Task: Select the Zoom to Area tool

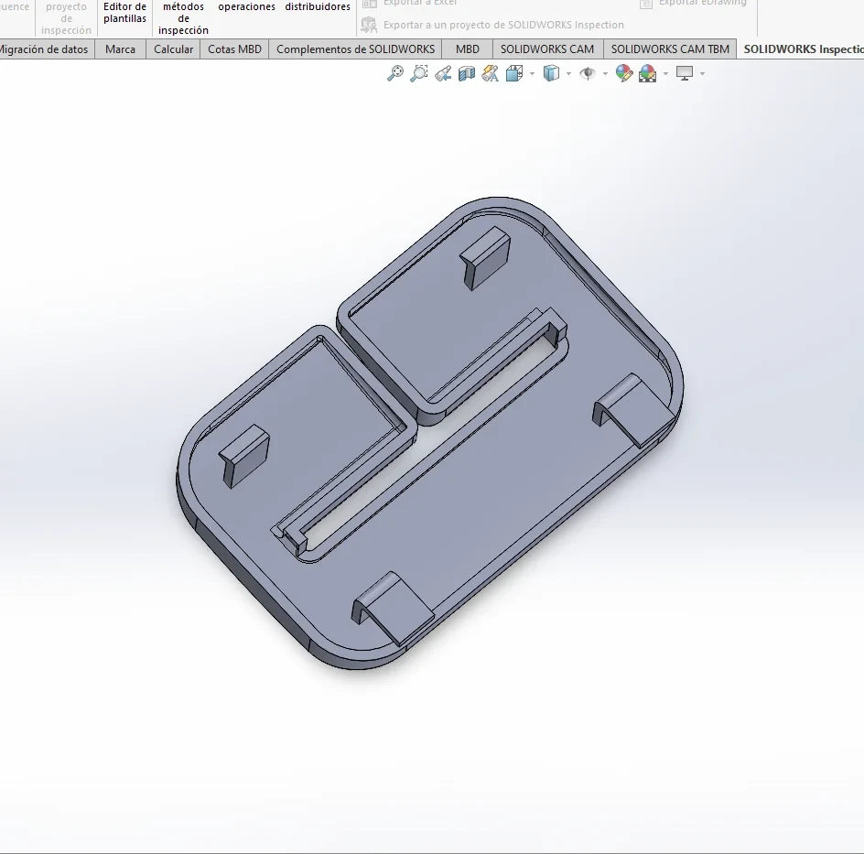Action: 419,73
